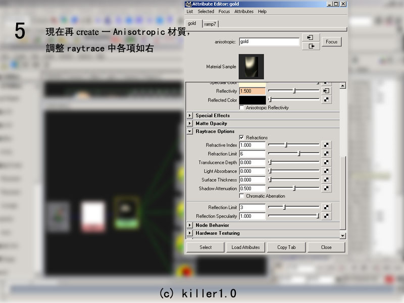Screen dimensions: 404x303
Task: Click the Reflection Limit input field
Action: pos(252,208)
